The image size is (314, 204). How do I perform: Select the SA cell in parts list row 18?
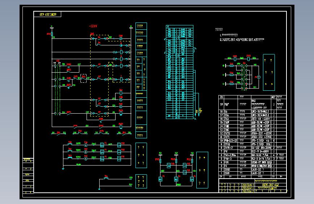click(x=230, y=112)
